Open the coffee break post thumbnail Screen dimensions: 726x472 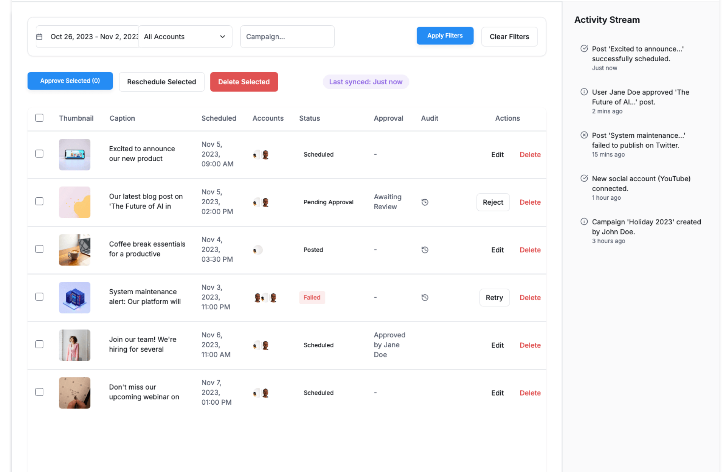tap(74, 250)
